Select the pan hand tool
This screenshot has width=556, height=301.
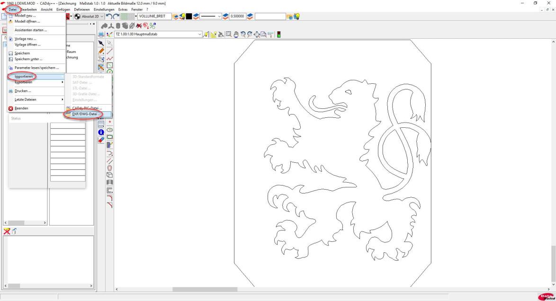point(236,35)
